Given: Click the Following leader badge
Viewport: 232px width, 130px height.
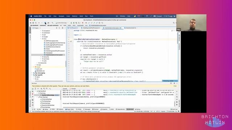Looking at the screenshot, I should coord(170,81).
